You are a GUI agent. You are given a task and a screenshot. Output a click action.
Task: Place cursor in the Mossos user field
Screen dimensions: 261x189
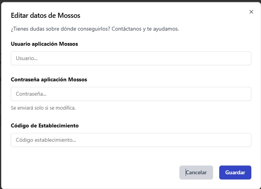click(x=131, y=58)
